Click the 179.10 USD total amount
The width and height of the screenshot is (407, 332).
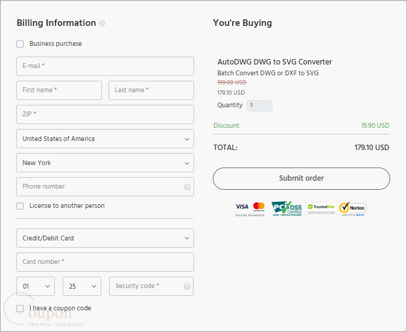[371, 148]
